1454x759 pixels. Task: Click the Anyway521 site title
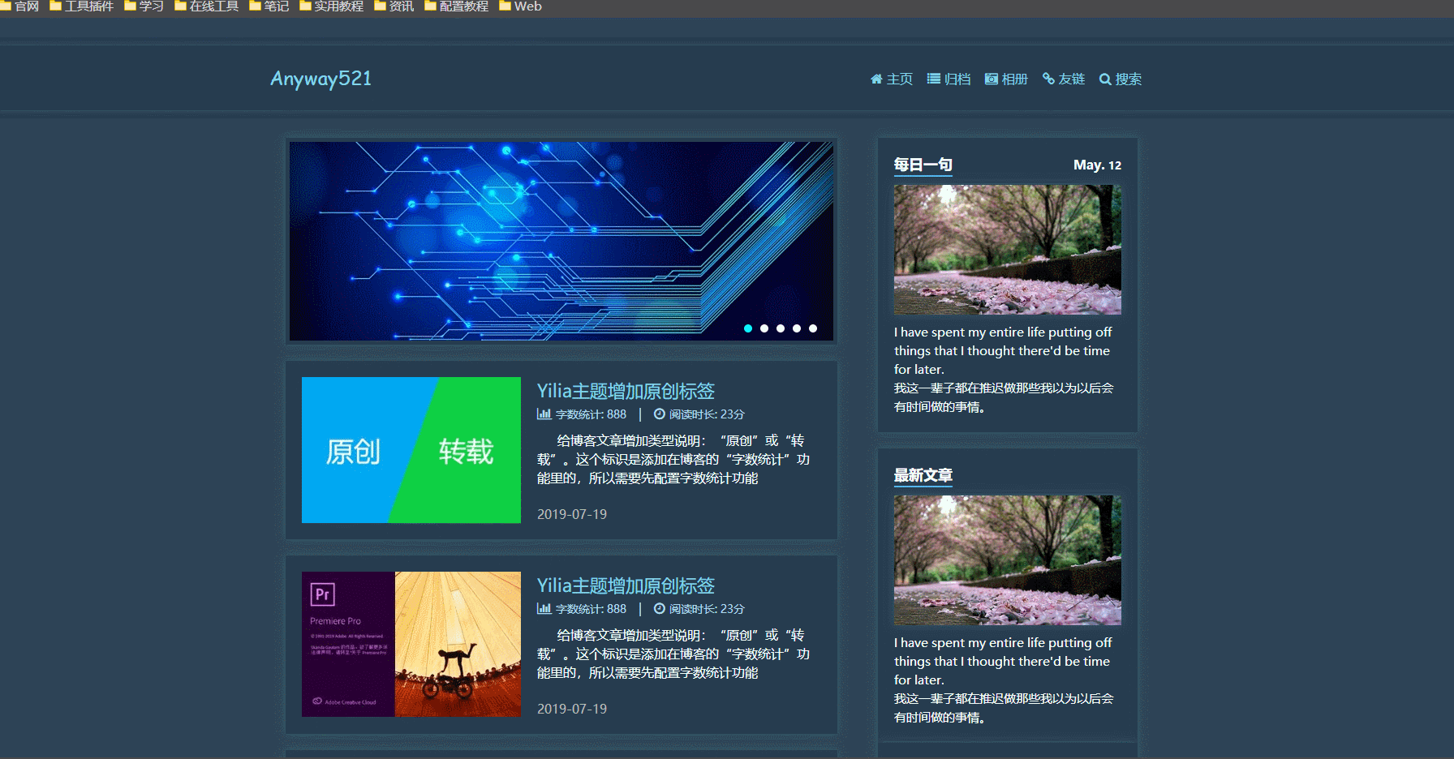click(x=321, y=79)
